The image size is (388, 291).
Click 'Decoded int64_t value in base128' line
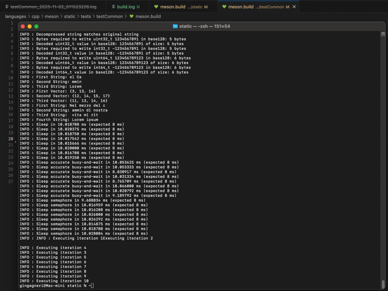tap(104, 72)
